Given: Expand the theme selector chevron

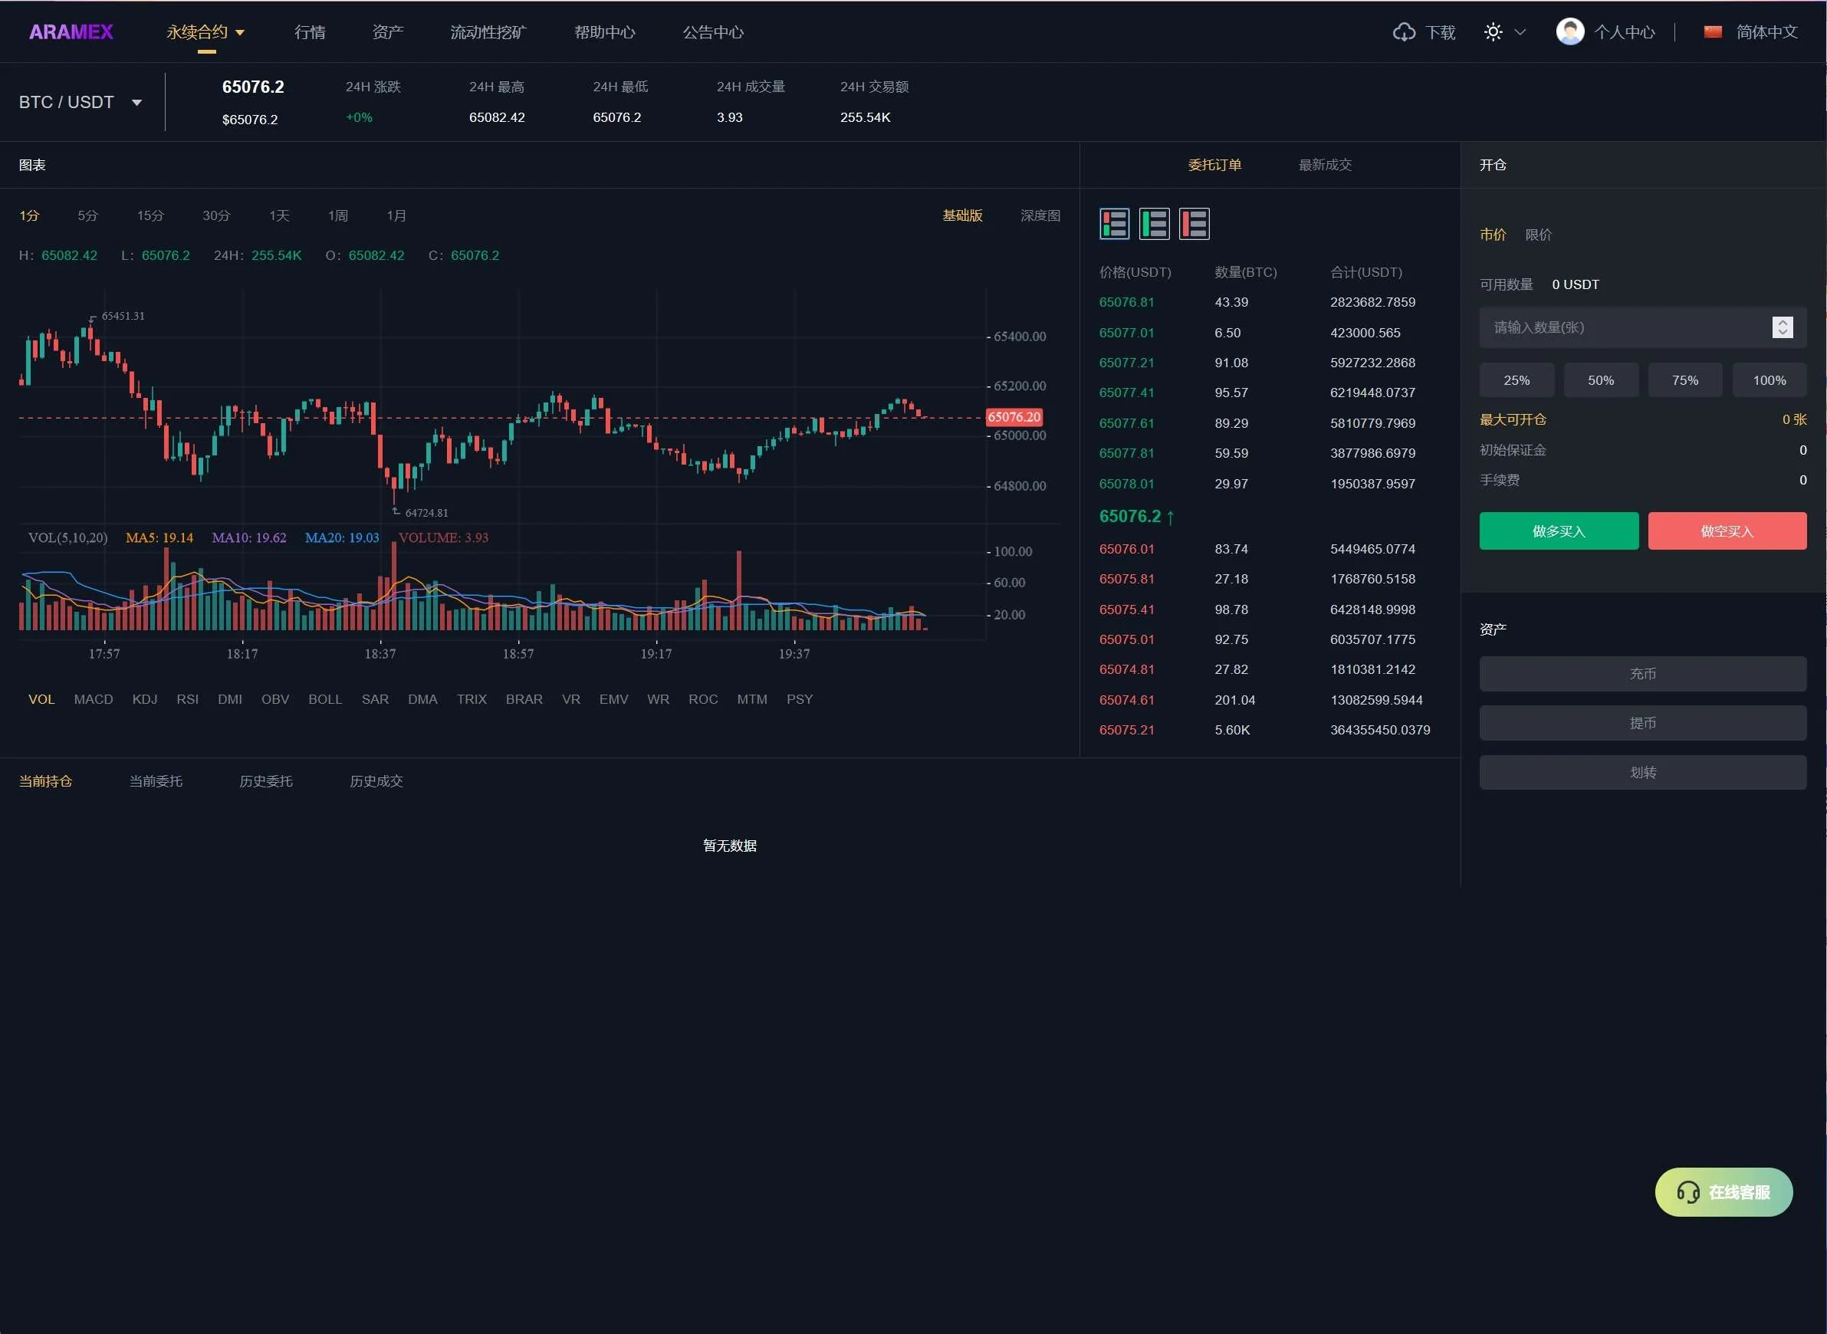Looking at the screenshot, I should tap(1520, 32).
